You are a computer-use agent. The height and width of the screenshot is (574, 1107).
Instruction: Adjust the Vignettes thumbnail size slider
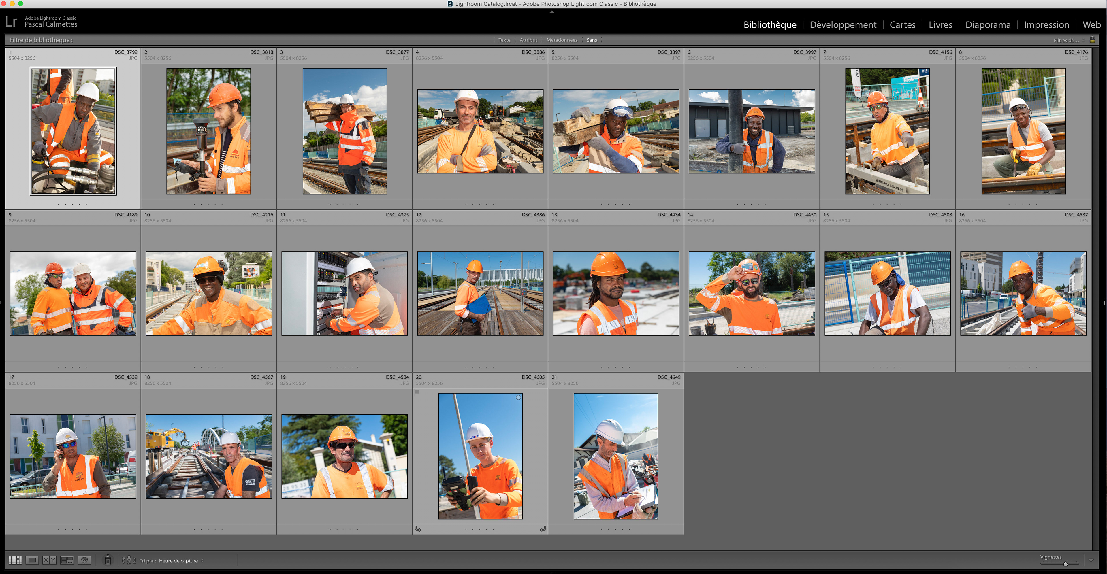coord(1065,564)
